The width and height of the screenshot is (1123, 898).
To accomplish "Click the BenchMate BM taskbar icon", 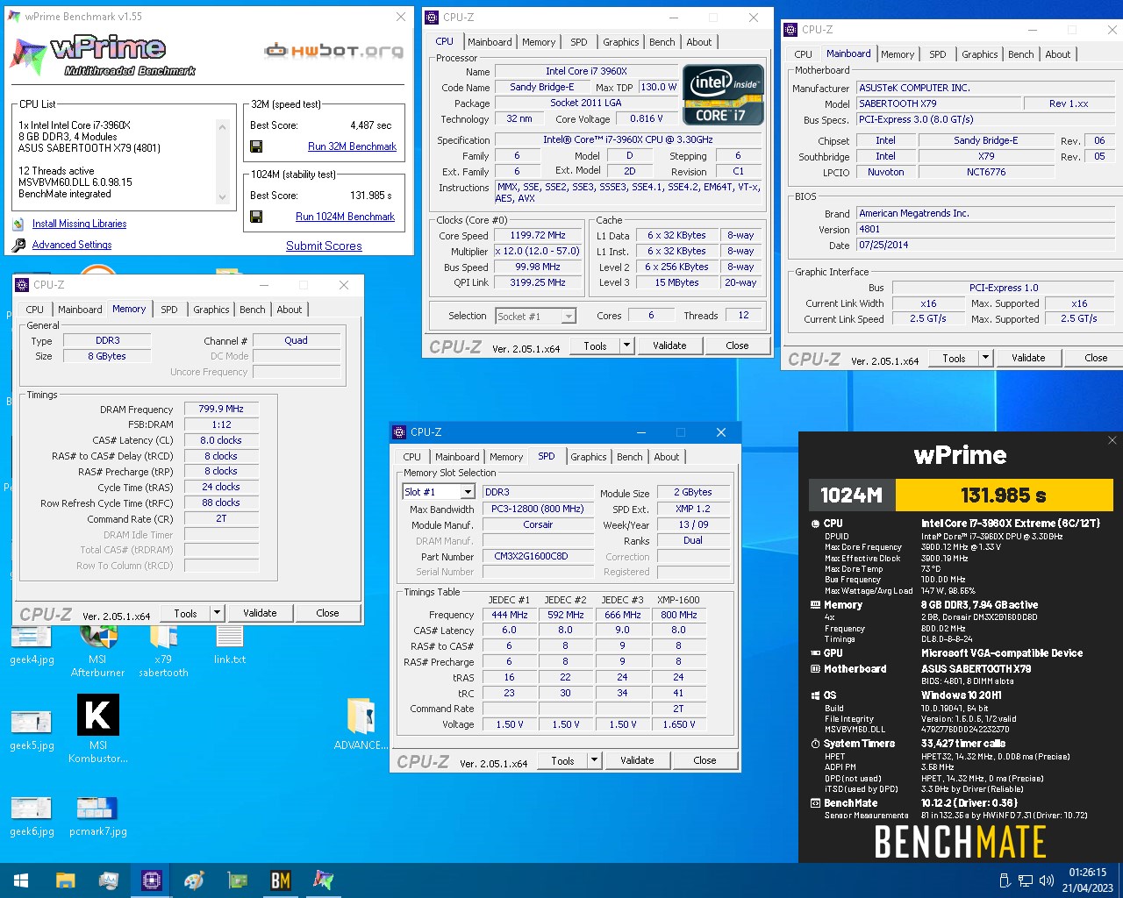I will 280,880.
